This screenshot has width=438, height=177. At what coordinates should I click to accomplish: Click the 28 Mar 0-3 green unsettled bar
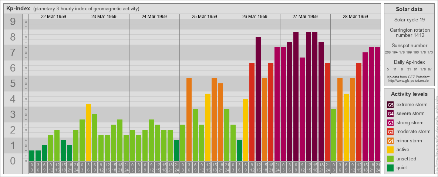pyautogui.click(x=334, y=135)
